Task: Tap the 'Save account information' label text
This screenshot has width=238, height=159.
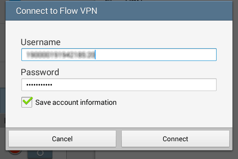Action: pyautogui.click(x=76, y=102)
